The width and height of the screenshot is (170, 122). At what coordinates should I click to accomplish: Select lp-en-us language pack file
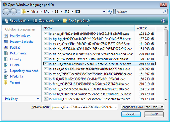click(x=99, y=64)
